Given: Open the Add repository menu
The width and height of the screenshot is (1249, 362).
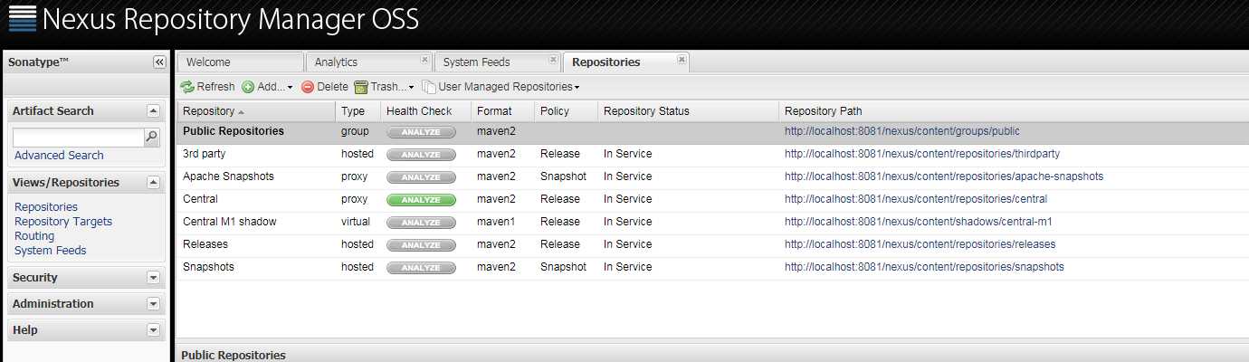Looking at the screenshot, I should click(x=267, y=87).
